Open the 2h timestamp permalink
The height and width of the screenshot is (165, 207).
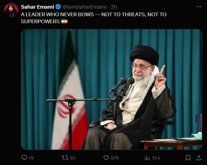114,7
